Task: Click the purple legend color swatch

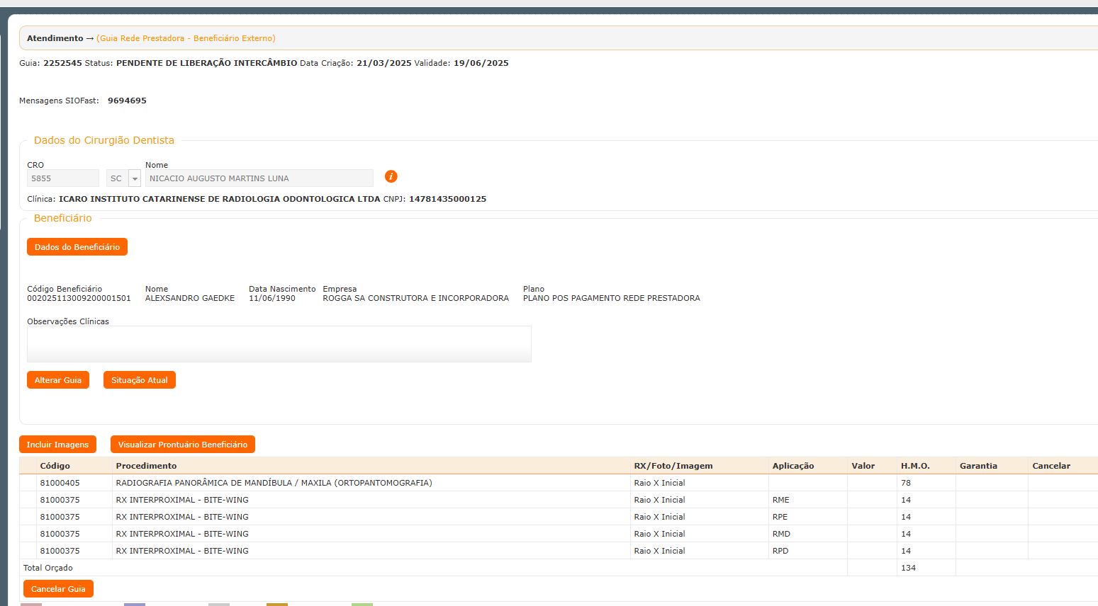Action: pos(134,604)
